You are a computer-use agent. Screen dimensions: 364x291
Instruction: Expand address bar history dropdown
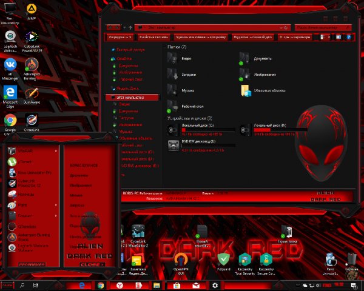tap(281, 28)
